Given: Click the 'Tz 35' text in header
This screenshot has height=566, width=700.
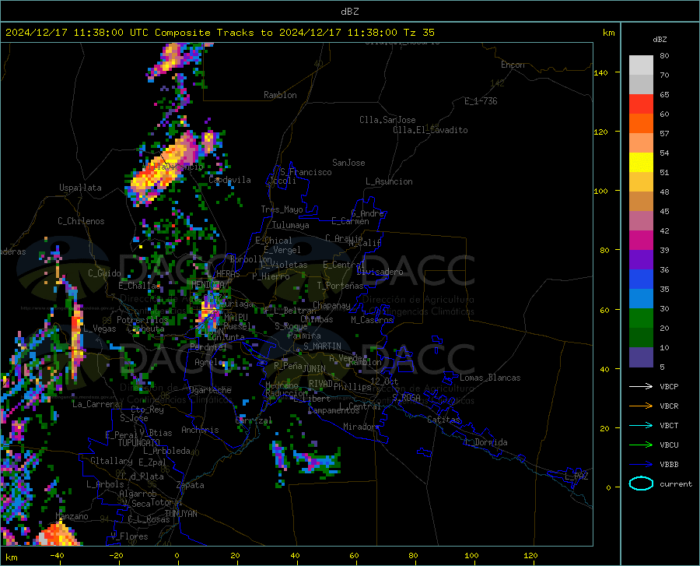Looking at the screenshot, I should 418,33.
